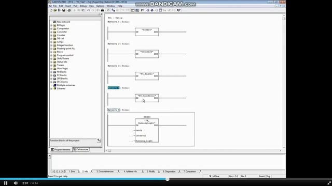Seek the video progress slider handle

(167, 179)
